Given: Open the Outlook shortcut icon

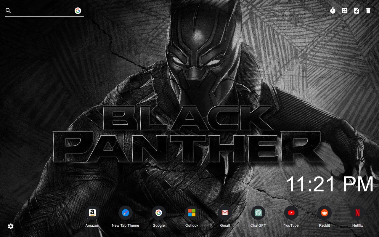Looking at the screenshot, I should [x=192, y=213].
